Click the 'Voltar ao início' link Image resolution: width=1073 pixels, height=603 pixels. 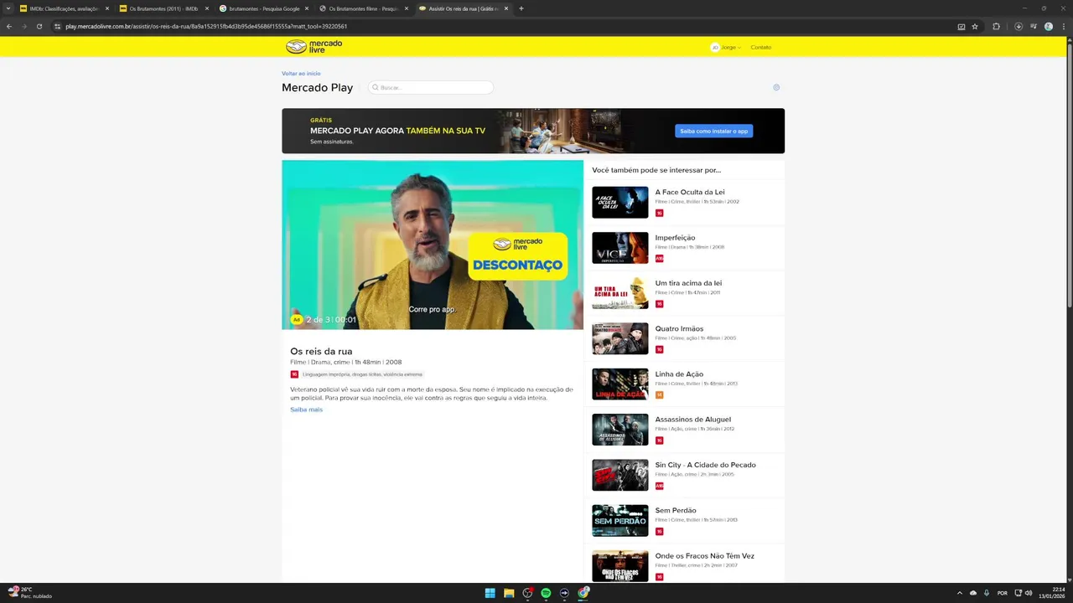[301, 74]
